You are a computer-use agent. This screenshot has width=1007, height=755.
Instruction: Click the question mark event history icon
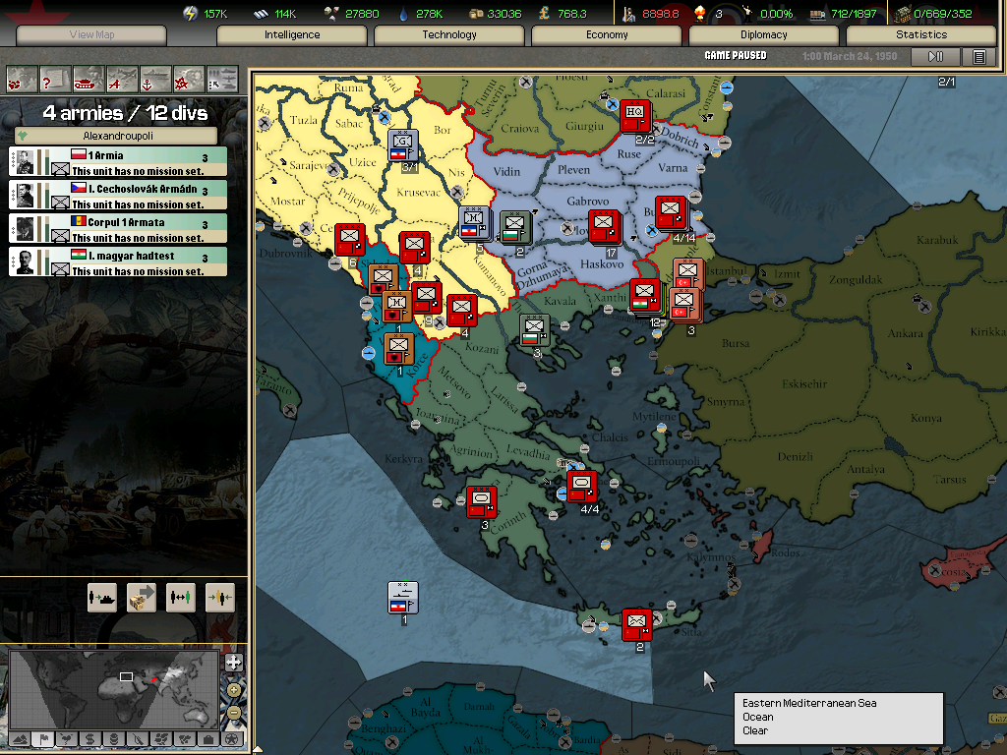[x=55, y=78]
